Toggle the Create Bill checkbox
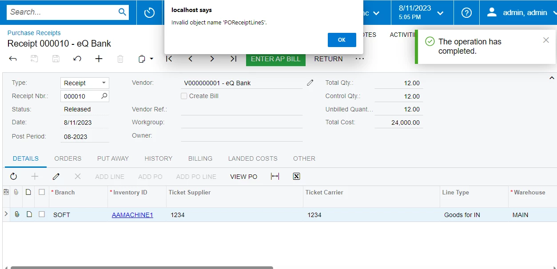Screen dimensions: 557x269 point(184,96)
